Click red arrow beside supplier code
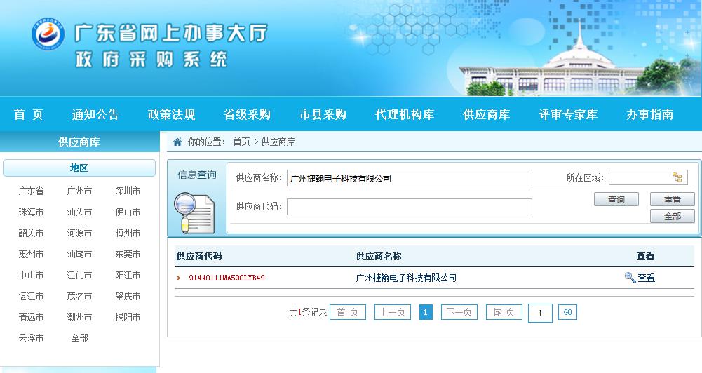 tap(179, 278)
